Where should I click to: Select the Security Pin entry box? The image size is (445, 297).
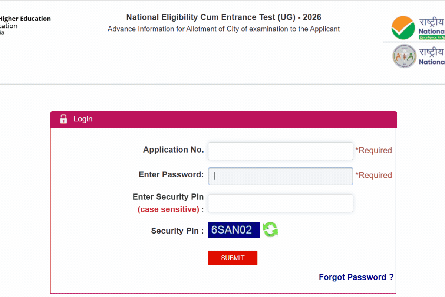pos(280,203)
